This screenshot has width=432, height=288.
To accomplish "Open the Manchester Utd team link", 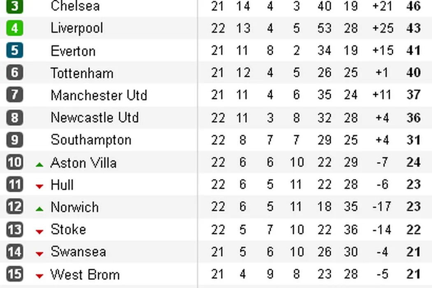I will [99, 95].
